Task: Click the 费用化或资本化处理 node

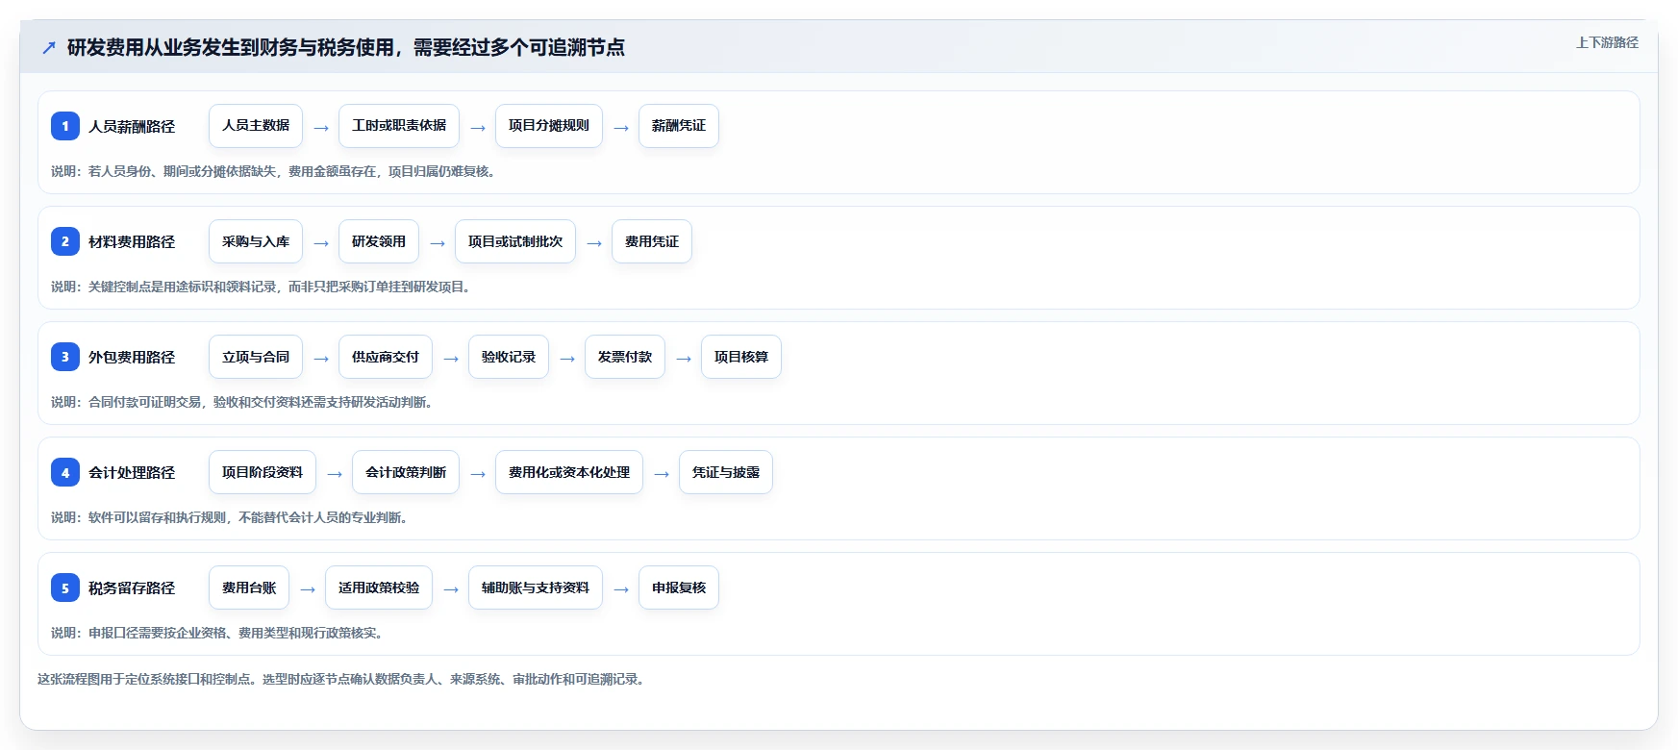Action: (x=569, y=472)
